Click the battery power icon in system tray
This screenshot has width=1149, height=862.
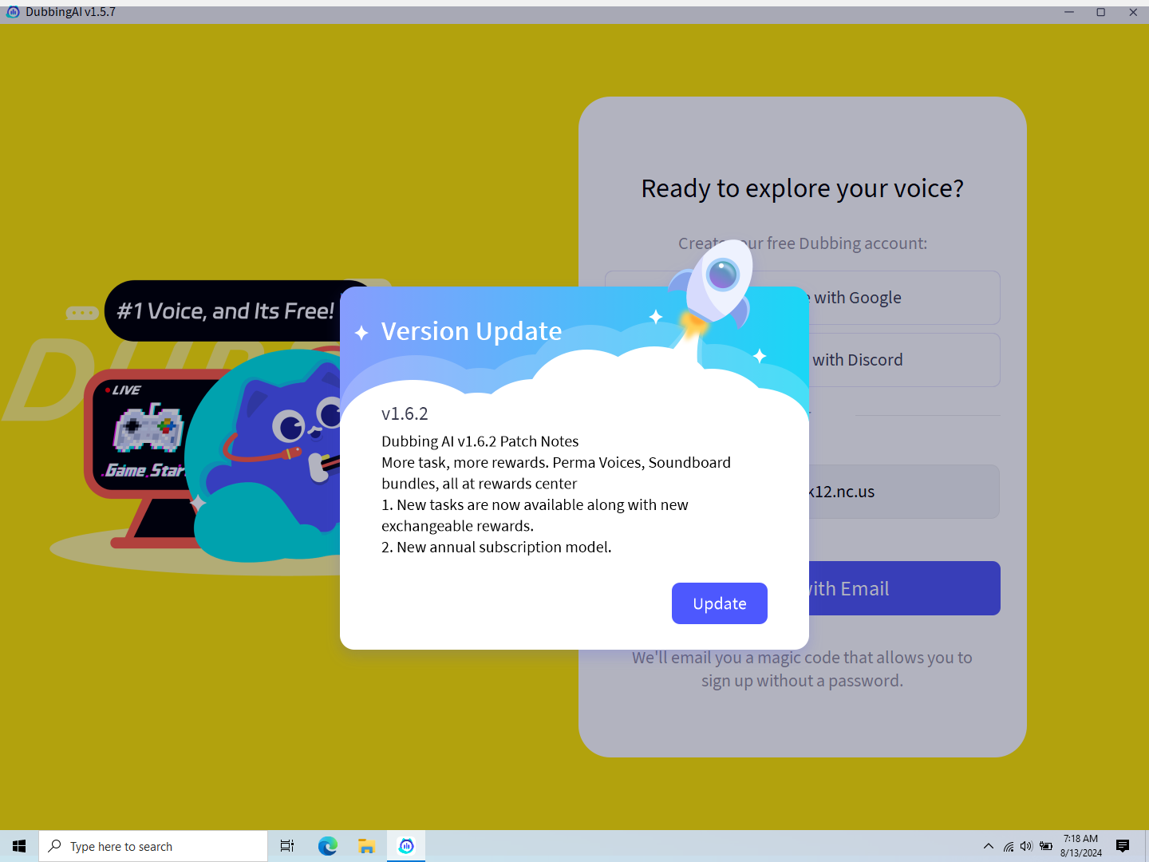click(1045, 846)
